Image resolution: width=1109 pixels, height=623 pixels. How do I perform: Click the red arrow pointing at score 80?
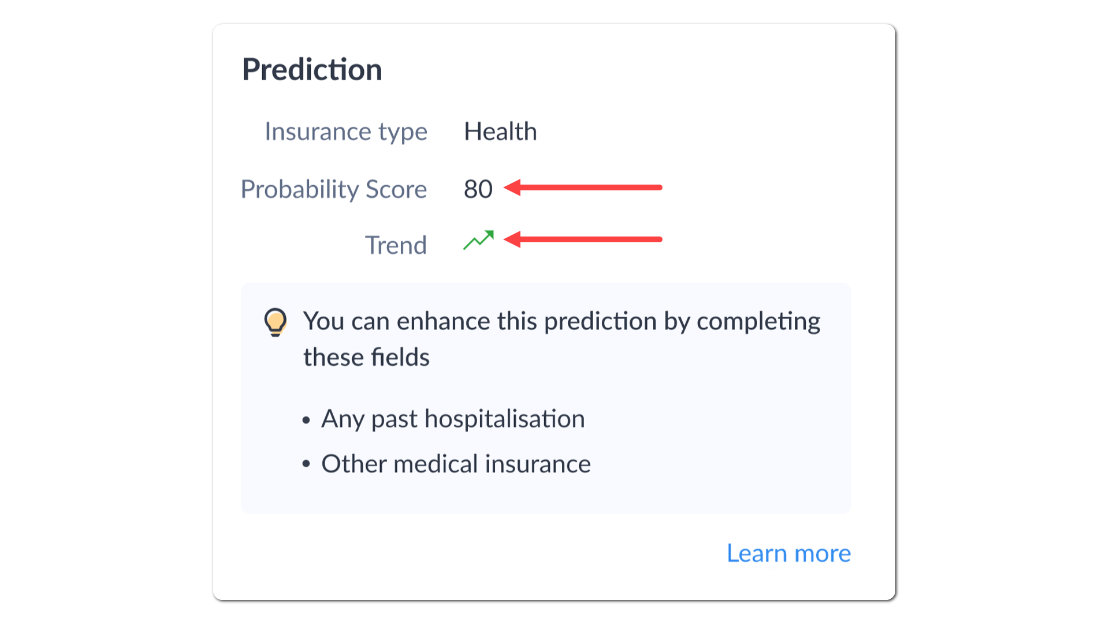tap(583, 187)
